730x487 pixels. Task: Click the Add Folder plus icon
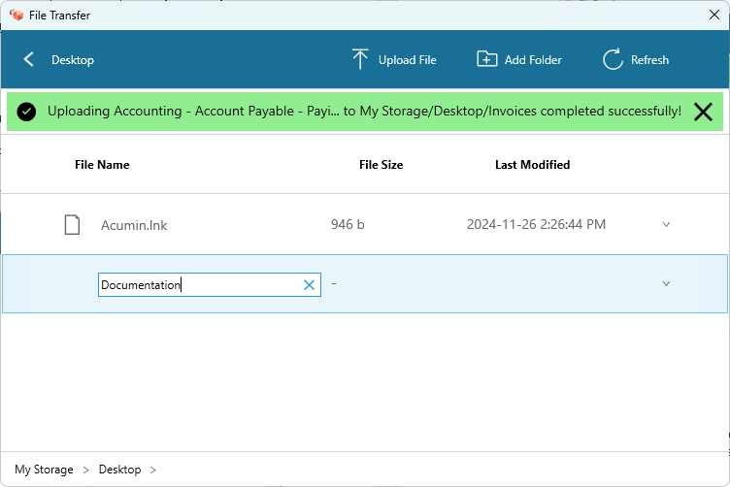pos(487,59)
